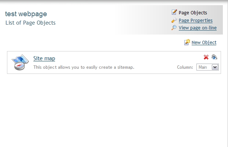Open the View page on-line link
Screen dimensions: 228x147
[x=198, y=28]
